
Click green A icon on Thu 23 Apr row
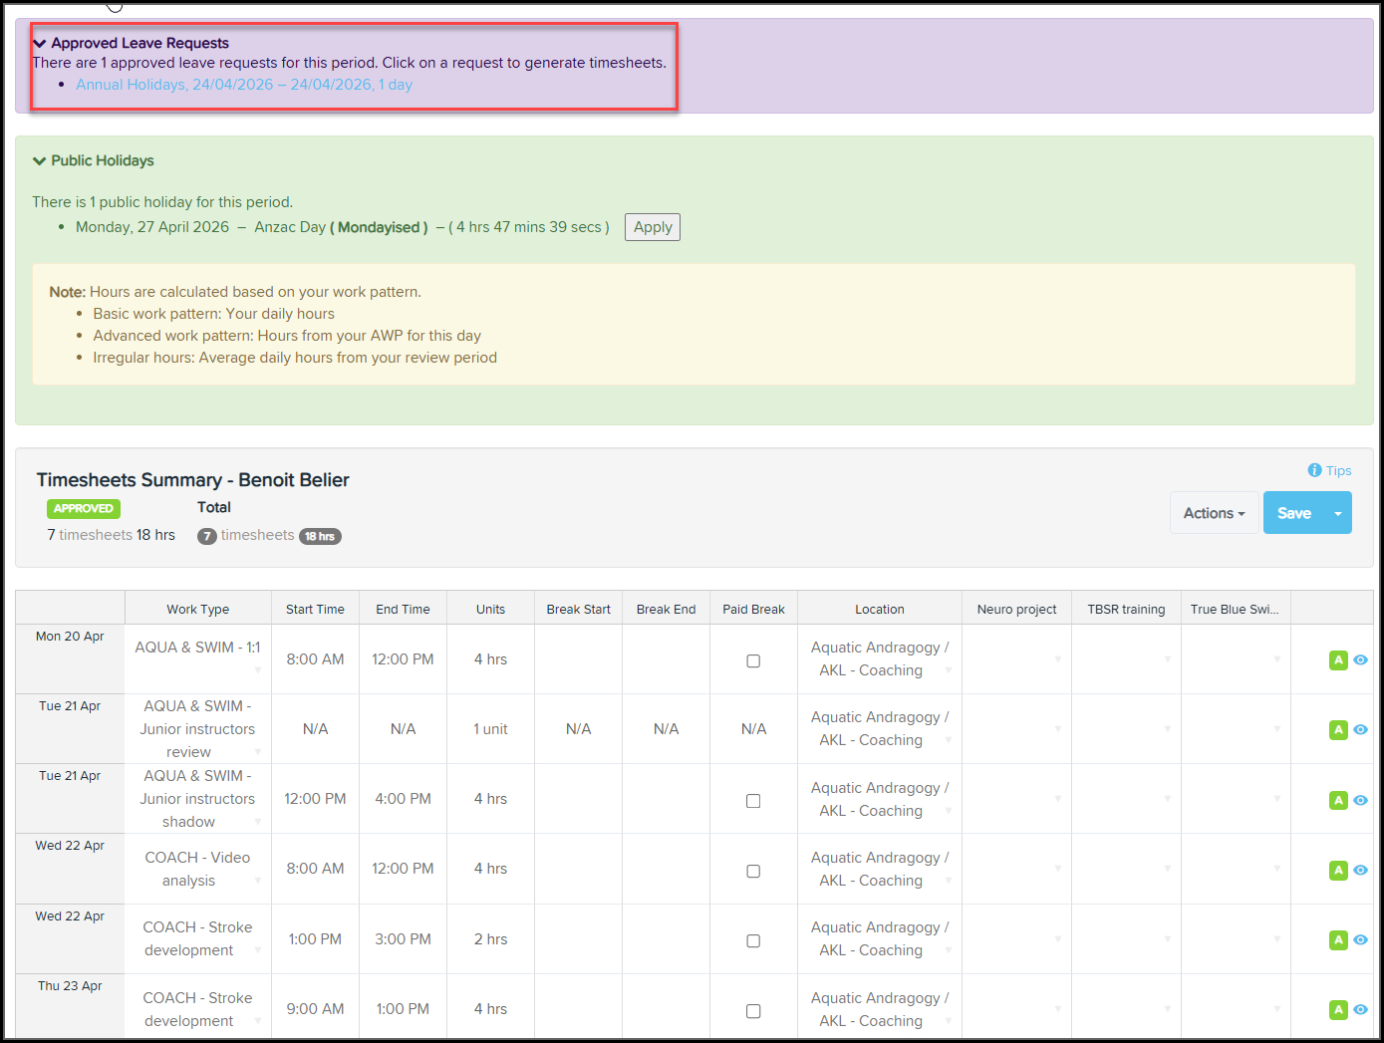(1338, 1009)
